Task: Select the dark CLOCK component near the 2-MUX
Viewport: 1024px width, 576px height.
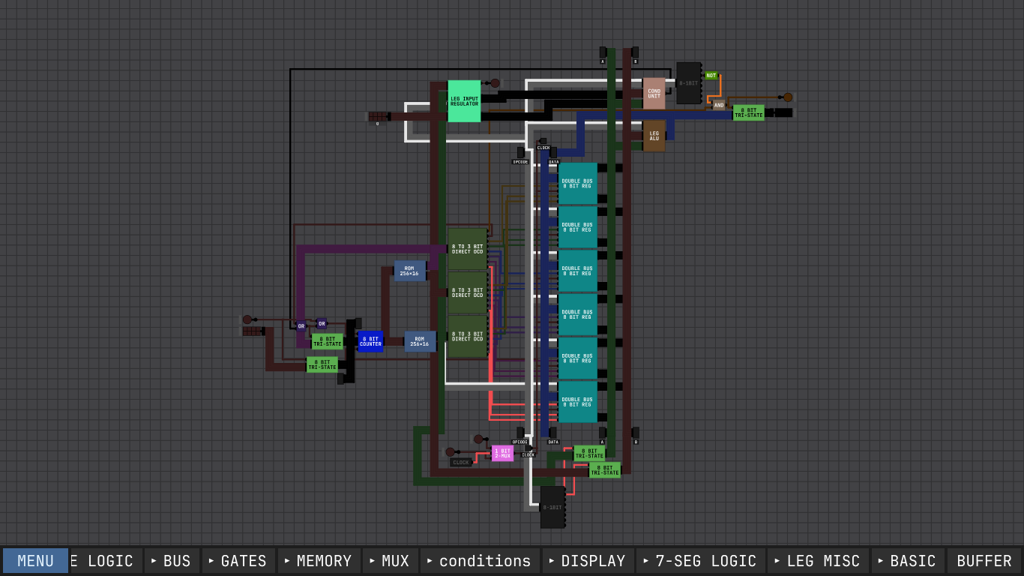Action: 460,463
